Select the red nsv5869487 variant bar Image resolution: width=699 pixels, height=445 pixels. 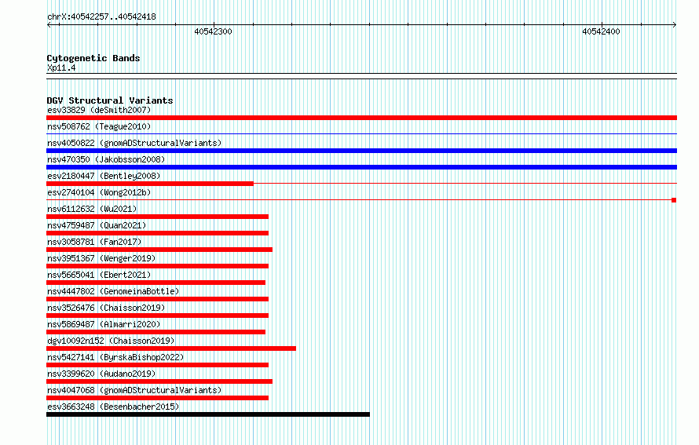(x=156, y=332)
